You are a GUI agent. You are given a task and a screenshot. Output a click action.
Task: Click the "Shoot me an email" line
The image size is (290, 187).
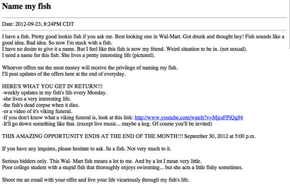tap(96, 180)
